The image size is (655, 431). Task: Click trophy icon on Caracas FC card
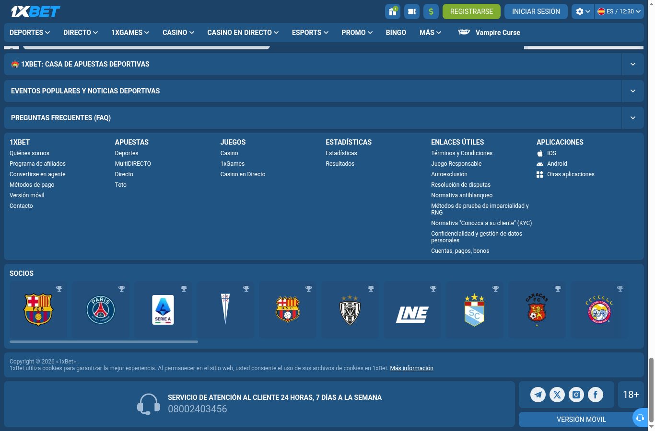pyautogui.click(x=558, y=289)
